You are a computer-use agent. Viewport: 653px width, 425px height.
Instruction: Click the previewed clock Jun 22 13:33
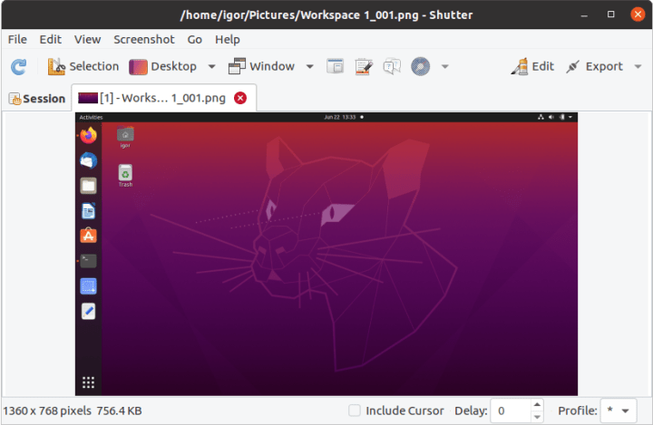coord(340,117)
